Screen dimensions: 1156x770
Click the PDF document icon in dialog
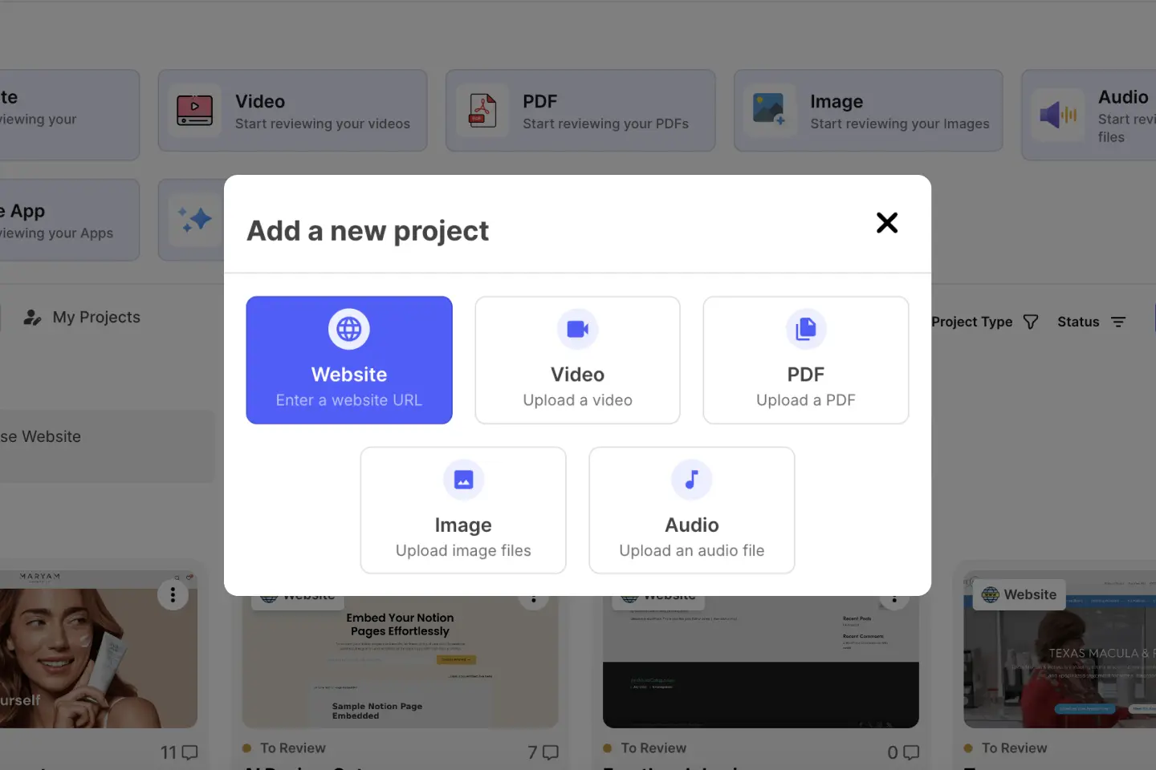[x=805, y=329]
